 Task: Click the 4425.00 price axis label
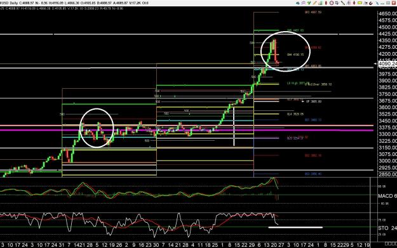(x=387, y=34)
